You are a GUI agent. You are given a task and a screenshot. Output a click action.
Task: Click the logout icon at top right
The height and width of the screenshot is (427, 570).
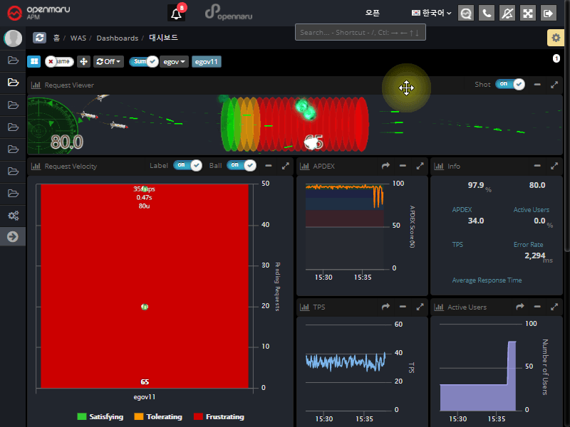coord(549,13)
